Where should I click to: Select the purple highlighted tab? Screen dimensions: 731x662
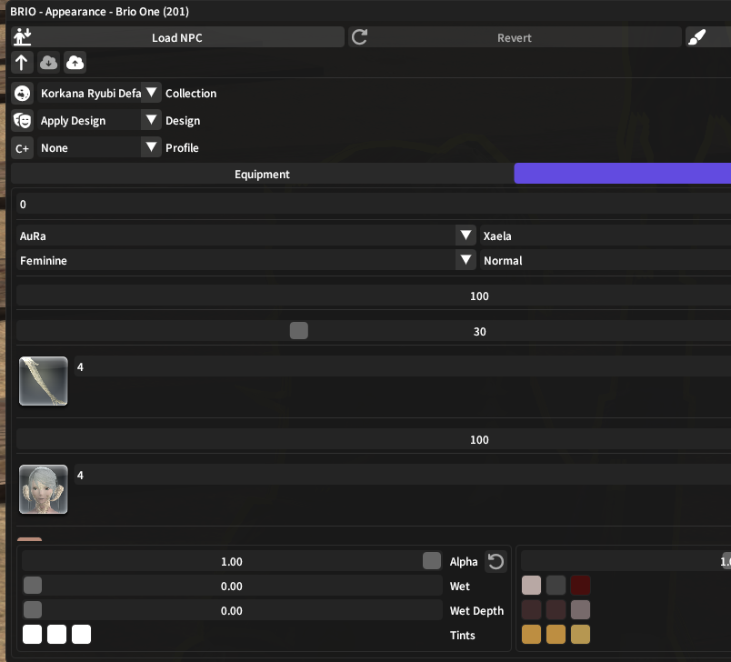pos(623,174)
